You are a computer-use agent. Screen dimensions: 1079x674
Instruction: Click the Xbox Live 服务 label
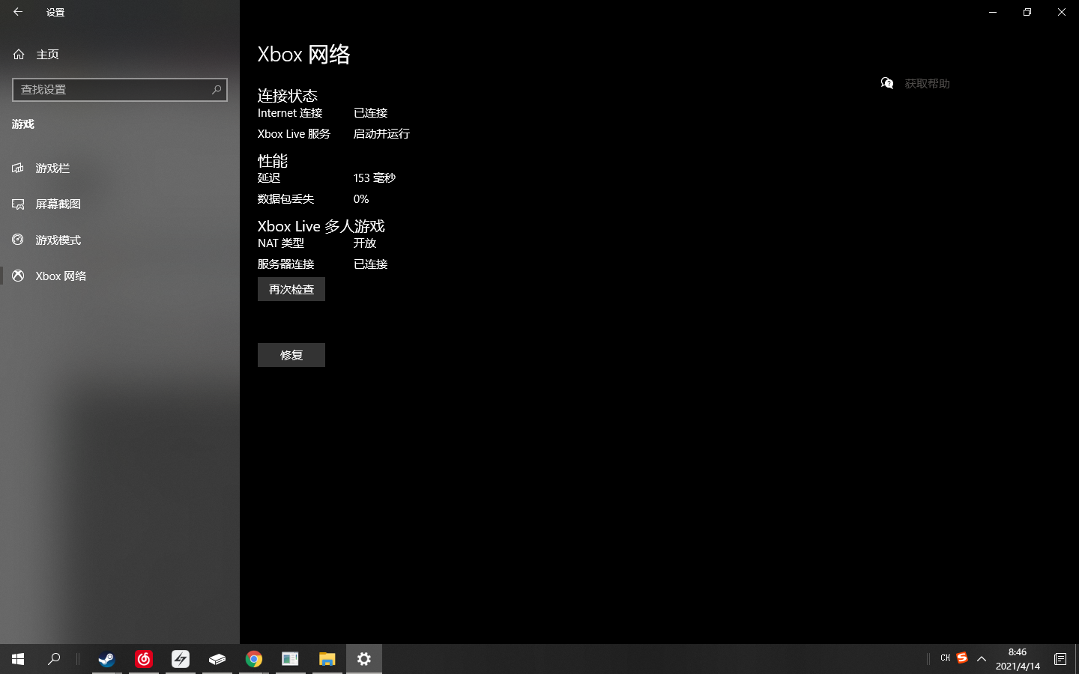point(294,134)
